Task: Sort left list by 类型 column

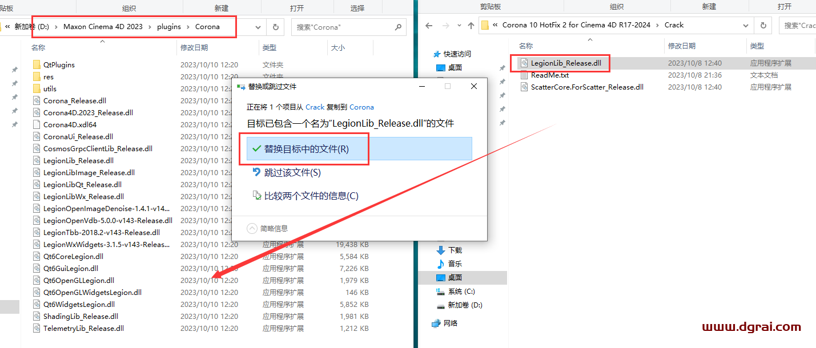Action: [x=269, y=48]
